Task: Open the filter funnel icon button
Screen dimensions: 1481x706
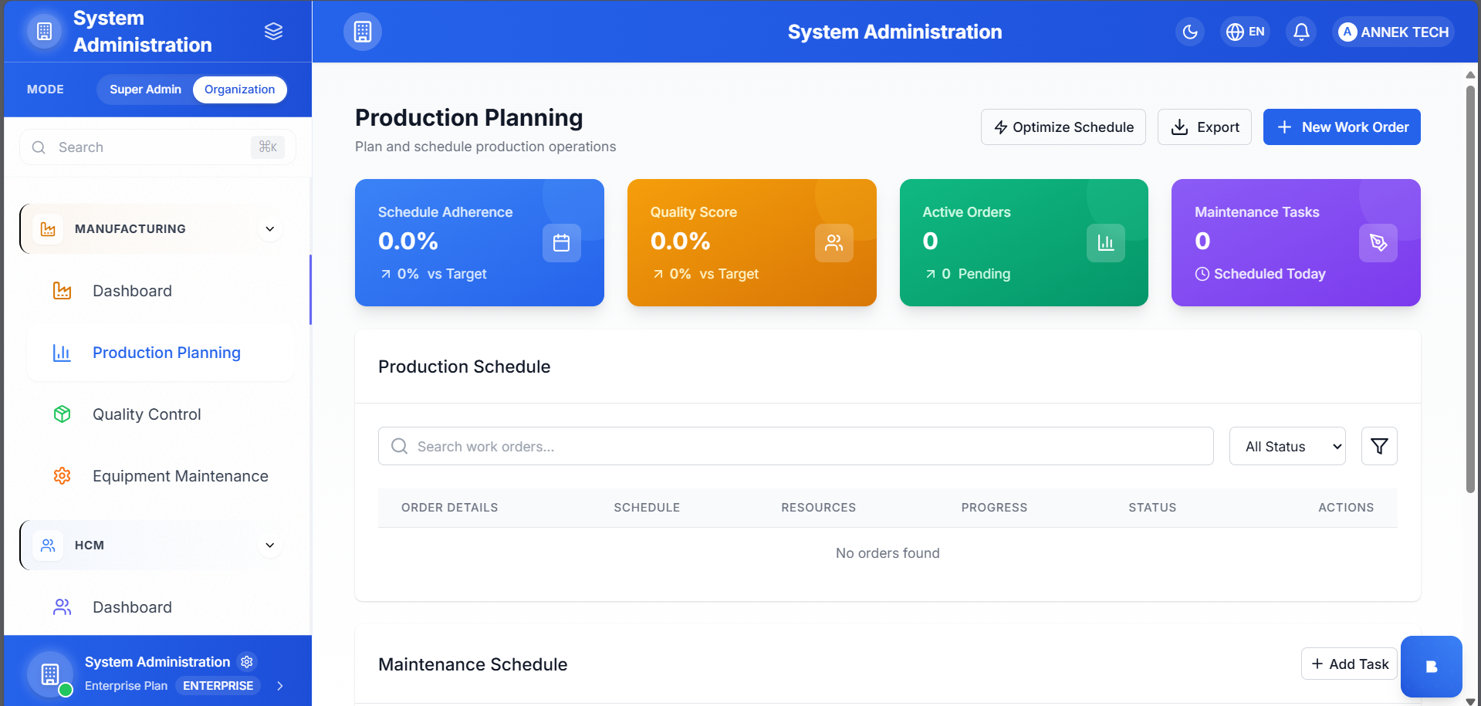Action: [x=1379, y=446]
